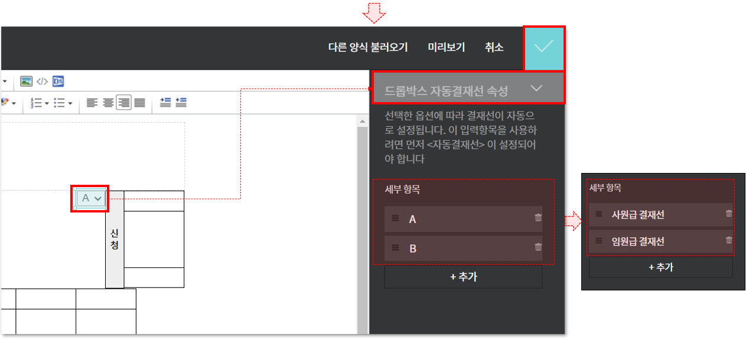Delete the 임원급 결재선 item

[728, 240]
